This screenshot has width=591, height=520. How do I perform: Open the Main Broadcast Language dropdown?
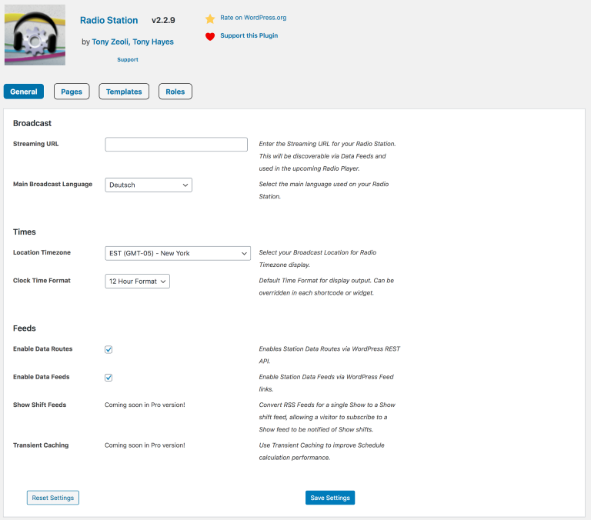coord(149,185)
